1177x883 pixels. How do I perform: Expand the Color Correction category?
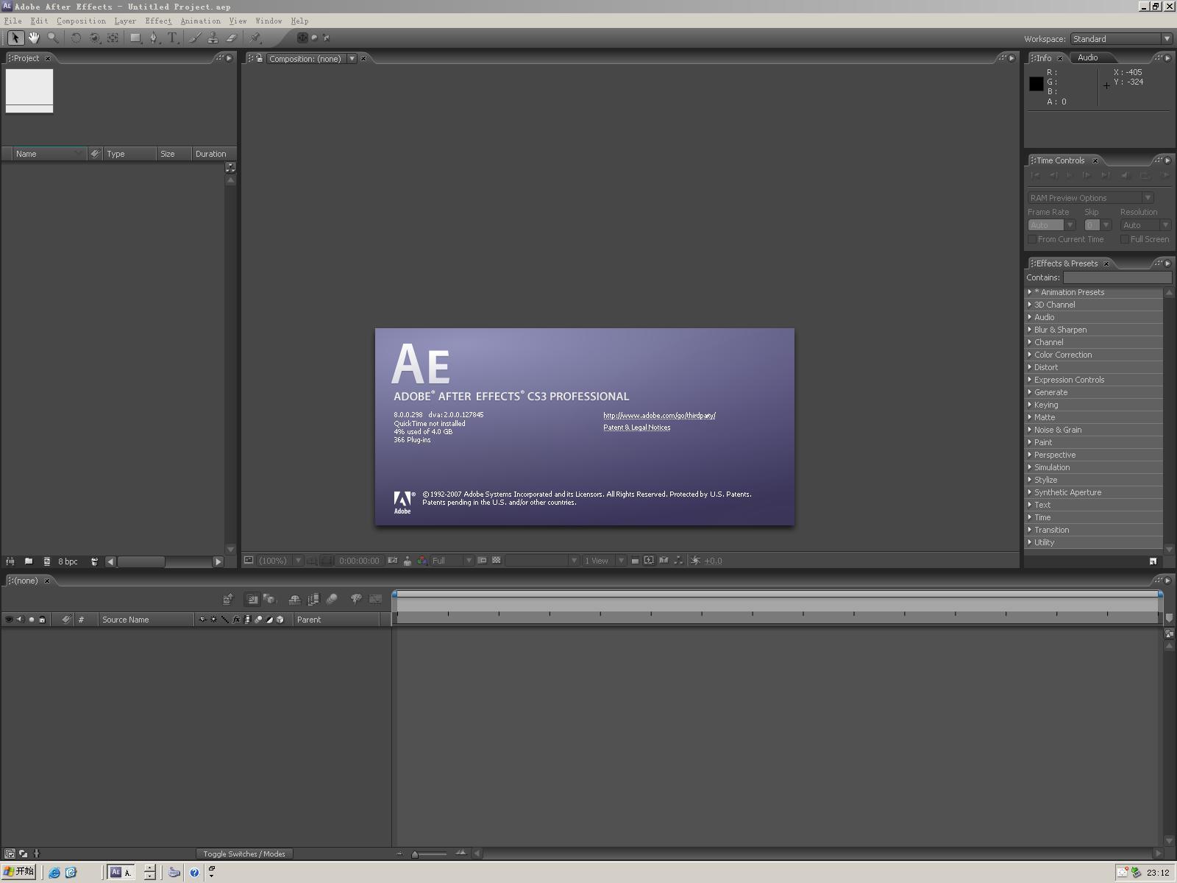click(x=1030, y=355)
